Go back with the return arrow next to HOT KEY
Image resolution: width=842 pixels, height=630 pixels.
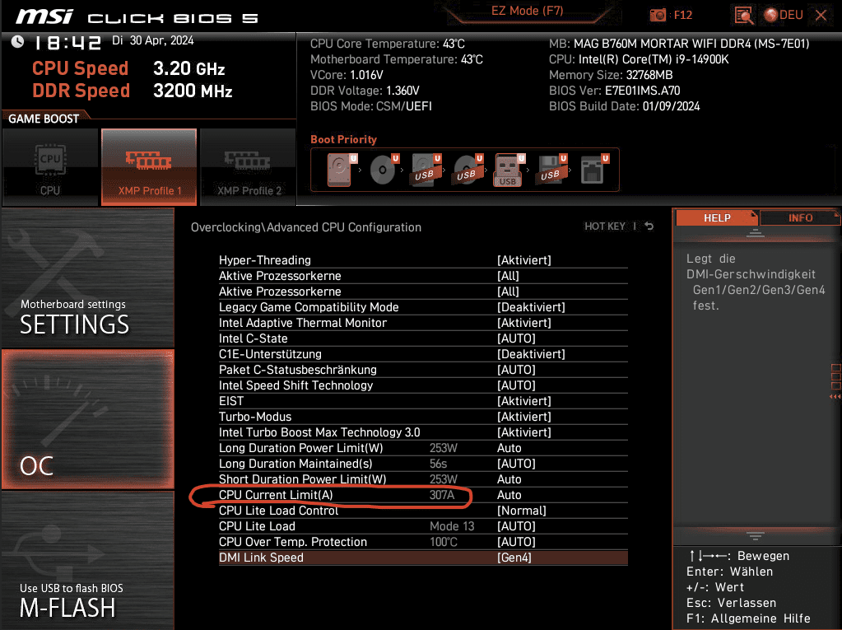pyautogui.click(x=649, y=226)
